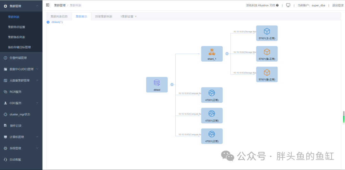Collapse the dbtest node branch toggle

pyautogui.click(x=172, y=85)
